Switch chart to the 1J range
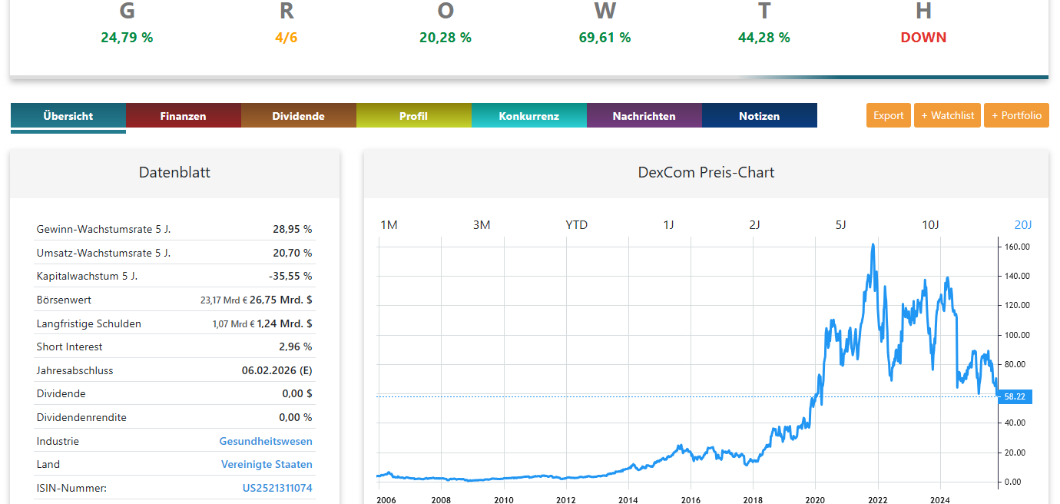Viewport: 1060px width, 504px height. tap(669, 224)
